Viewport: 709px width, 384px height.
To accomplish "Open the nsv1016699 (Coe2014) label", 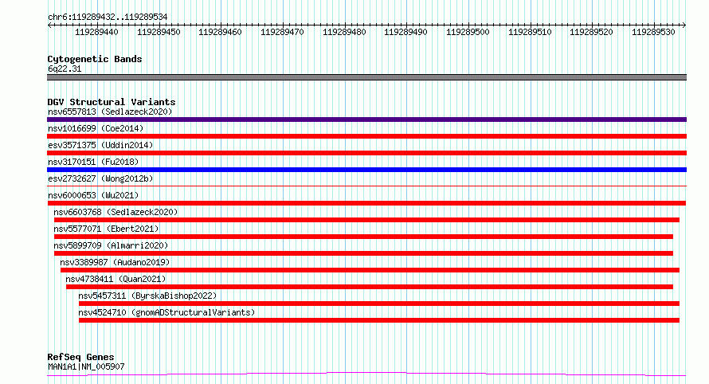I will 96,128.
